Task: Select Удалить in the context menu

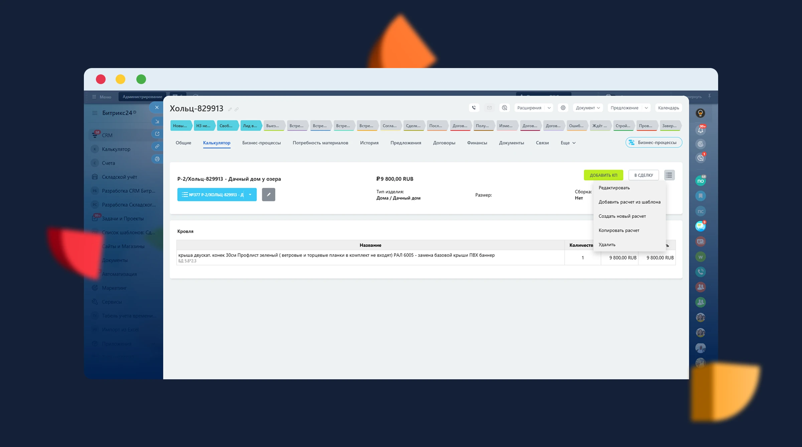Action: (607, 245)
